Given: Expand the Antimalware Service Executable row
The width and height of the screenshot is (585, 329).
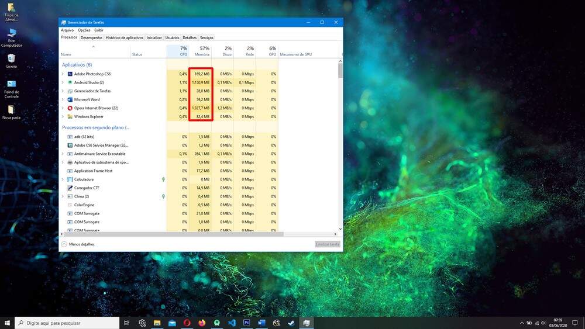Looking at the screenshot, I should tap(63, 154).
